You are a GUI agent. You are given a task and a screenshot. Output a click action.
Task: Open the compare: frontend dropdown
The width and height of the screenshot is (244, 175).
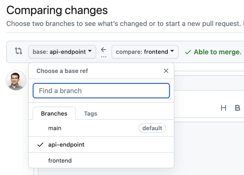tap(145, 52)
